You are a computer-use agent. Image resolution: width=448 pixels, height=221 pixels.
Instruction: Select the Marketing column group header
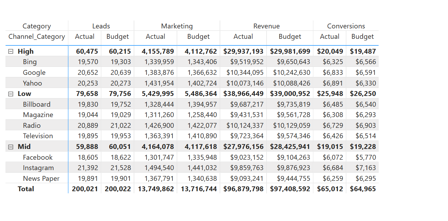(x=177, y=26)
